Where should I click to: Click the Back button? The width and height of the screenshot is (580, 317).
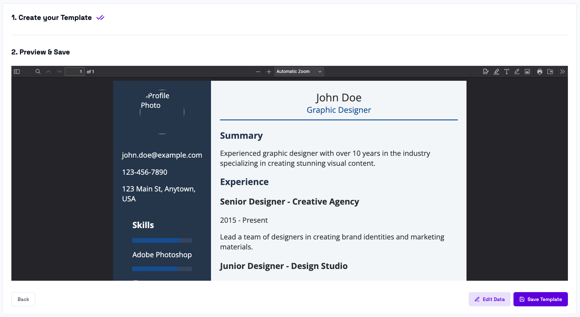tap(23, 299)
